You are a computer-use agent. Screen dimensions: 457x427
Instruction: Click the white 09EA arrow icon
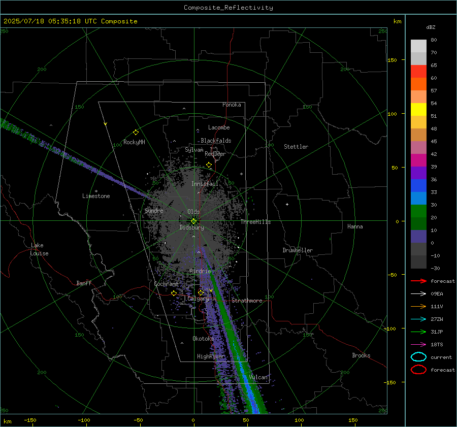point(418,293)
